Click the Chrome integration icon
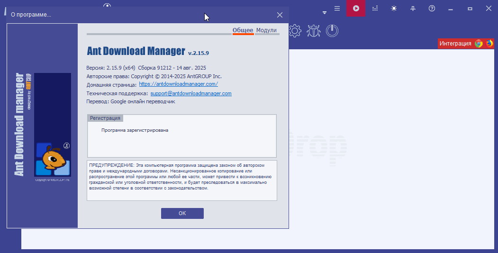Image resolution: width=498 pixels, height=253 pixels. click(479, 44)
